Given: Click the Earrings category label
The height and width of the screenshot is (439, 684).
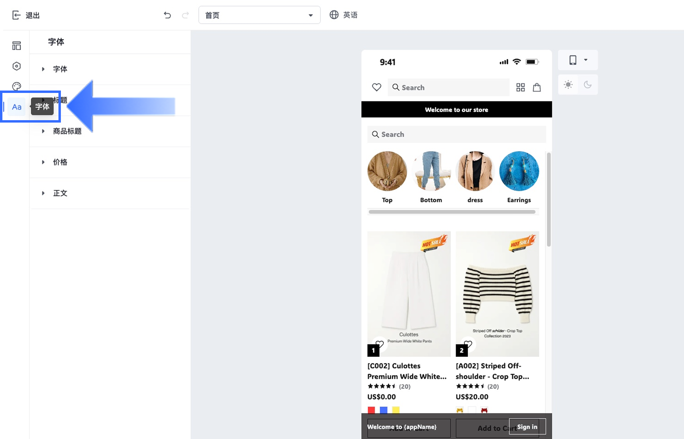Looking at the screenshot, I should (519, 200).
